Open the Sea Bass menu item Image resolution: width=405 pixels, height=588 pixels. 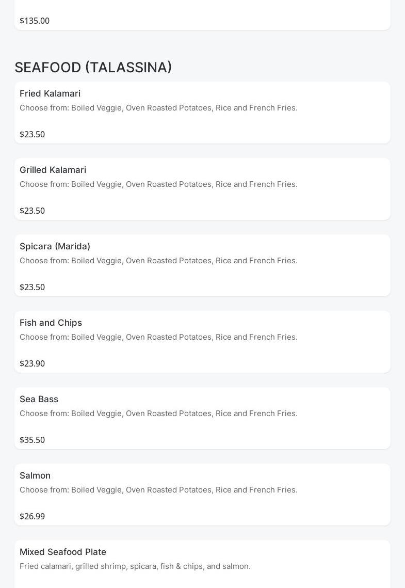(39, 399)
